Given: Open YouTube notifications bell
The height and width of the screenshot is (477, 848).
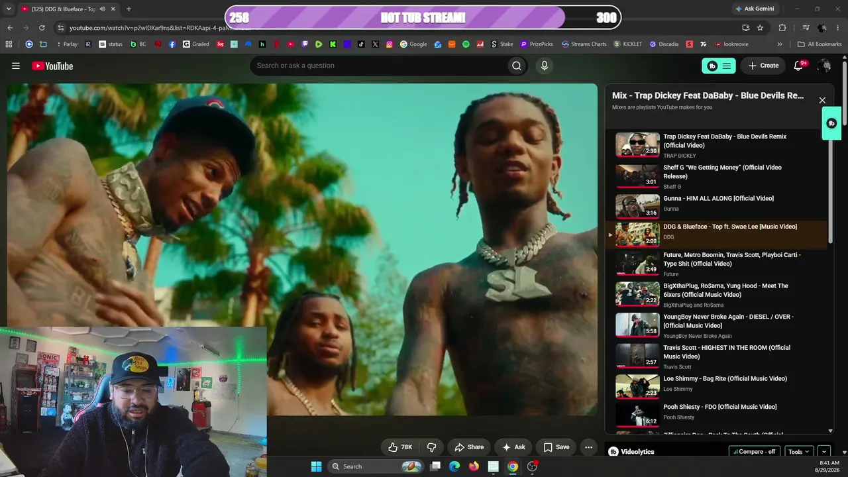Looking at the screenshot, I should 799,66.
